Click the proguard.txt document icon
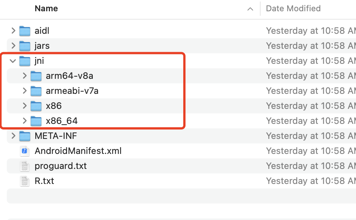 pos(24,166)
